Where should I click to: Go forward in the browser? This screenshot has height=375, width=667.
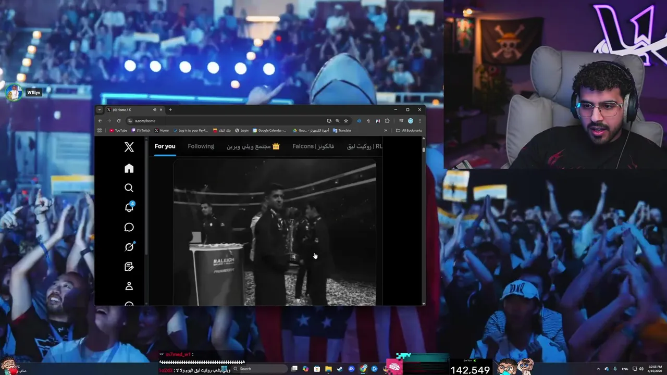pos(109,121)
